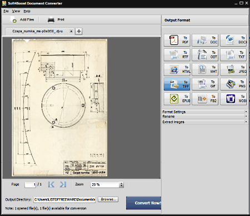Click the Print toolbar icon
Viewport: 250px width, 216px height.
(51, 20)
